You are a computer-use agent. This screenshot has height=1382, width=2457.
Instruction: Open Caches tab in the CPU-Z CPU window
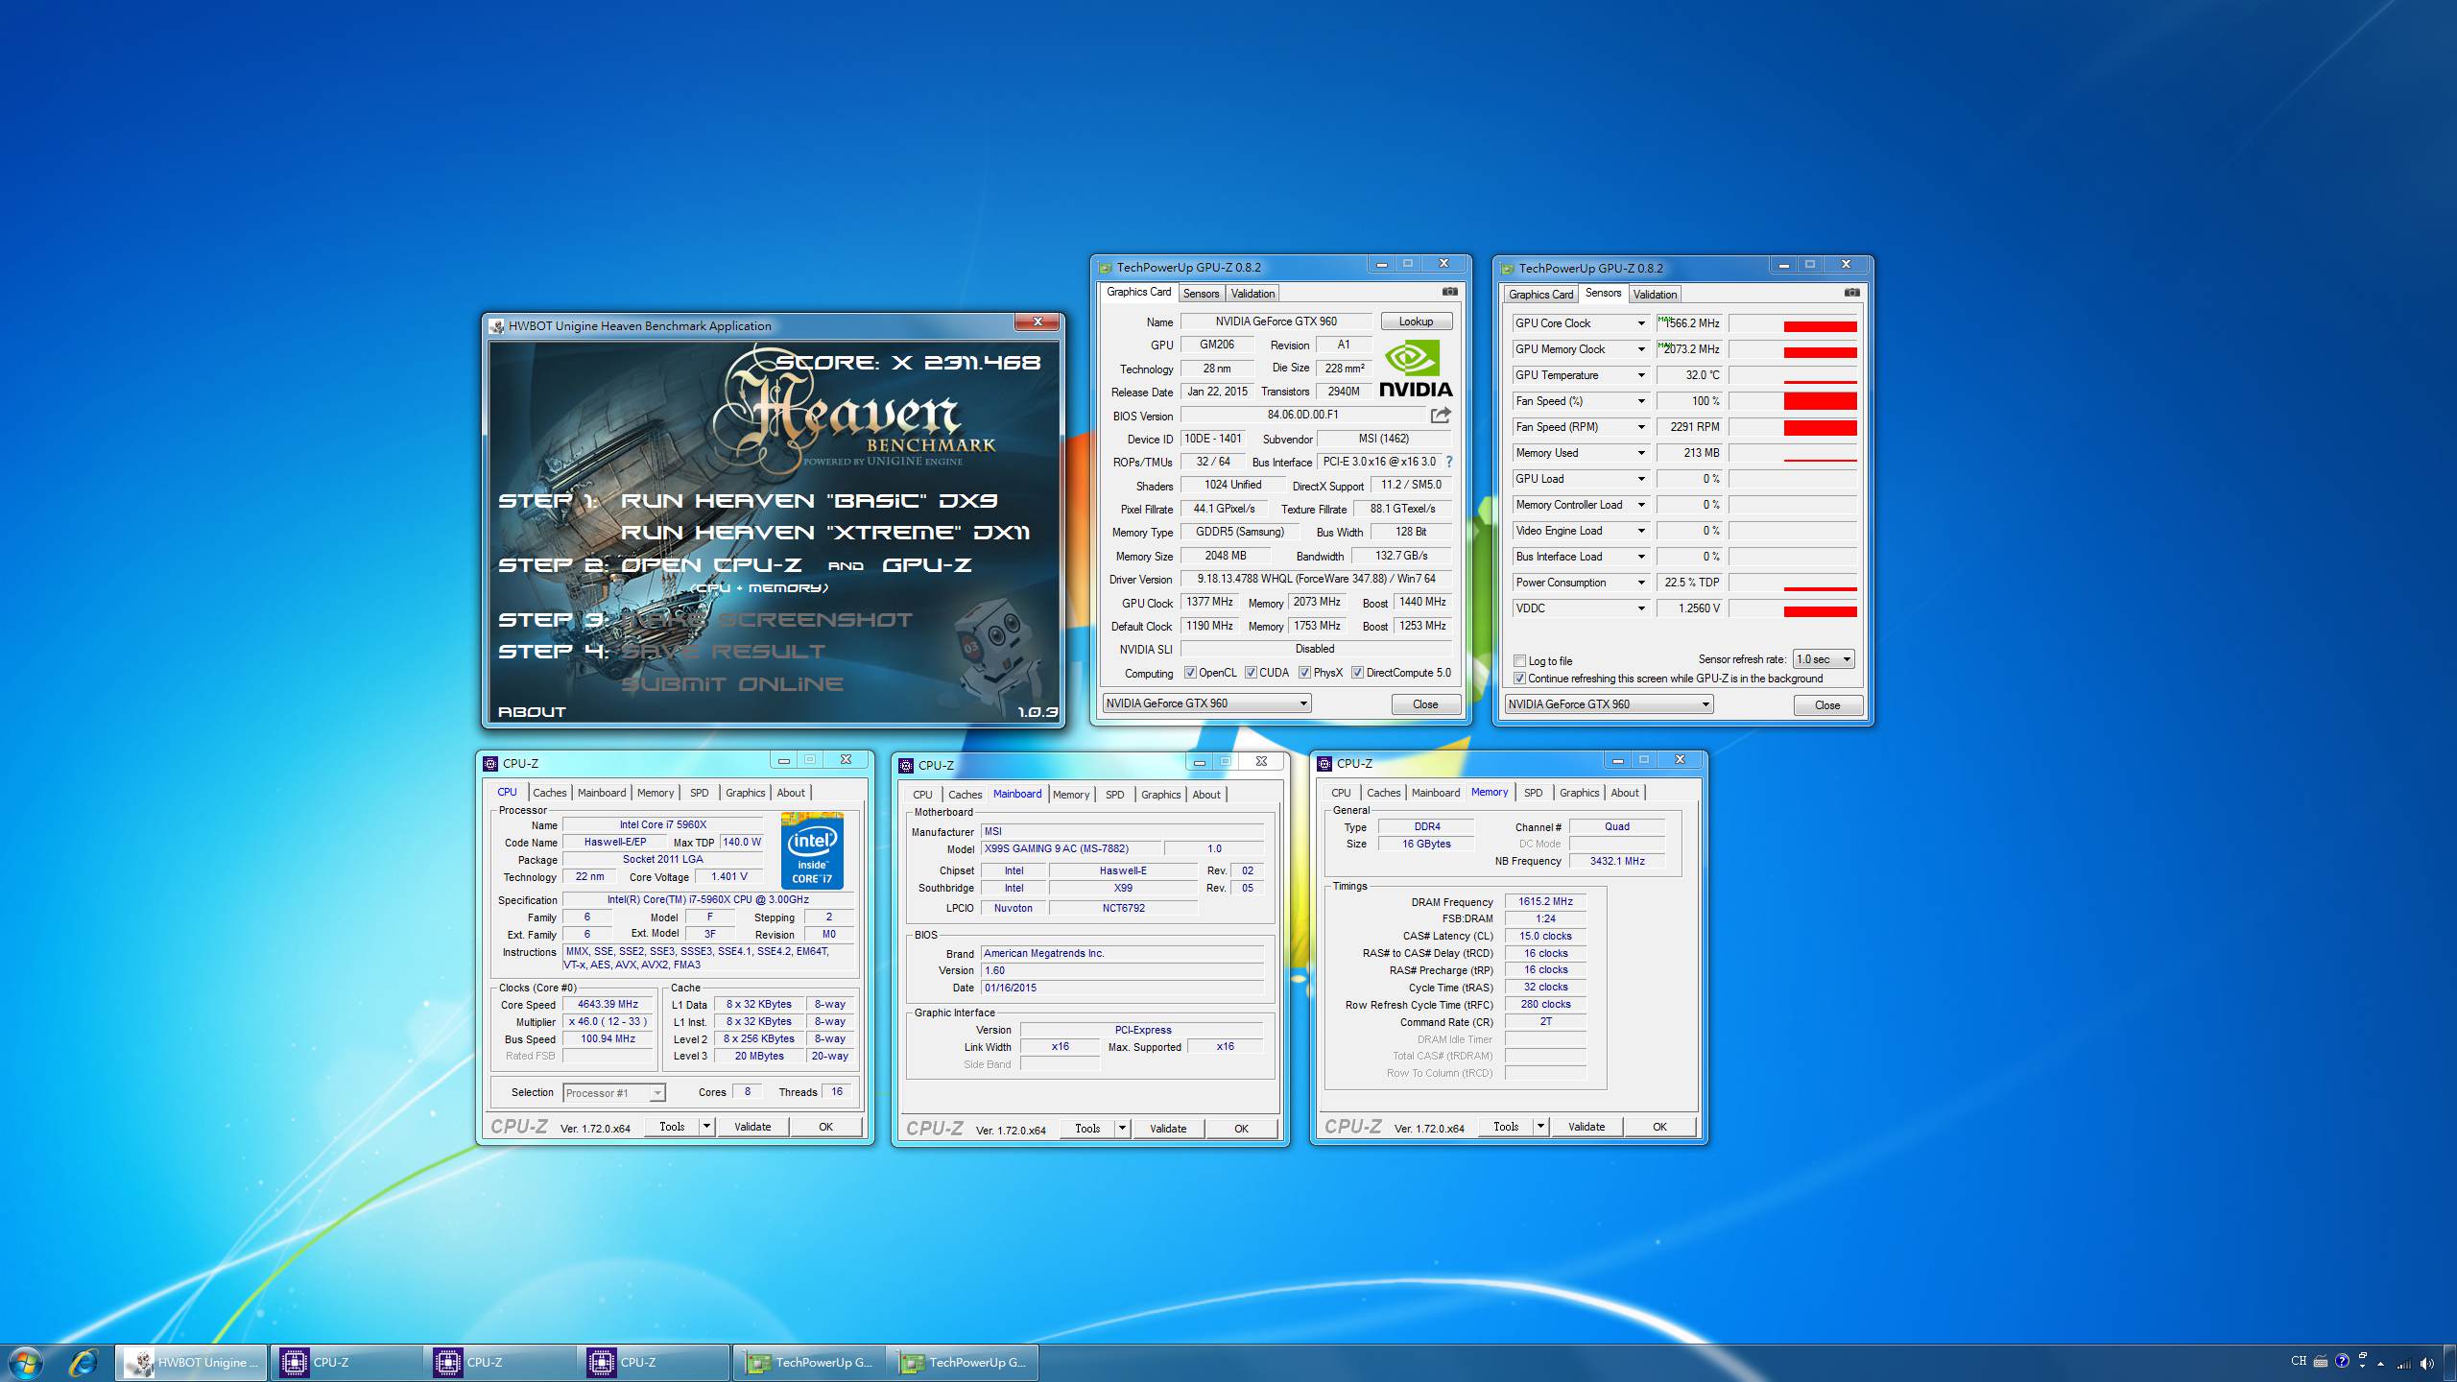[550, 793]
